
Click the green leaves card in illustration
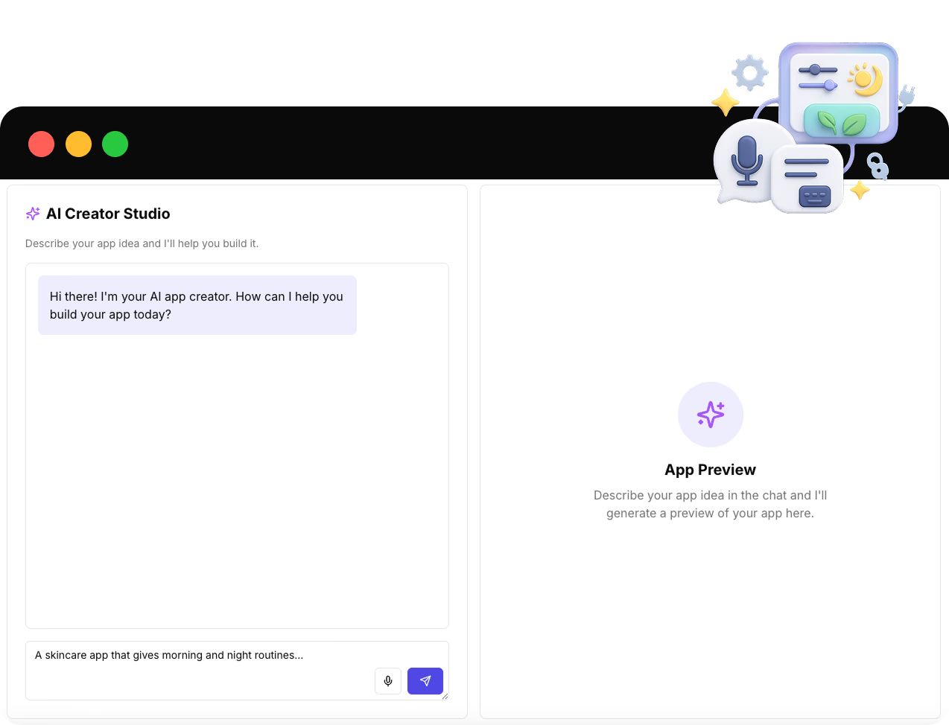click(841, 121)
